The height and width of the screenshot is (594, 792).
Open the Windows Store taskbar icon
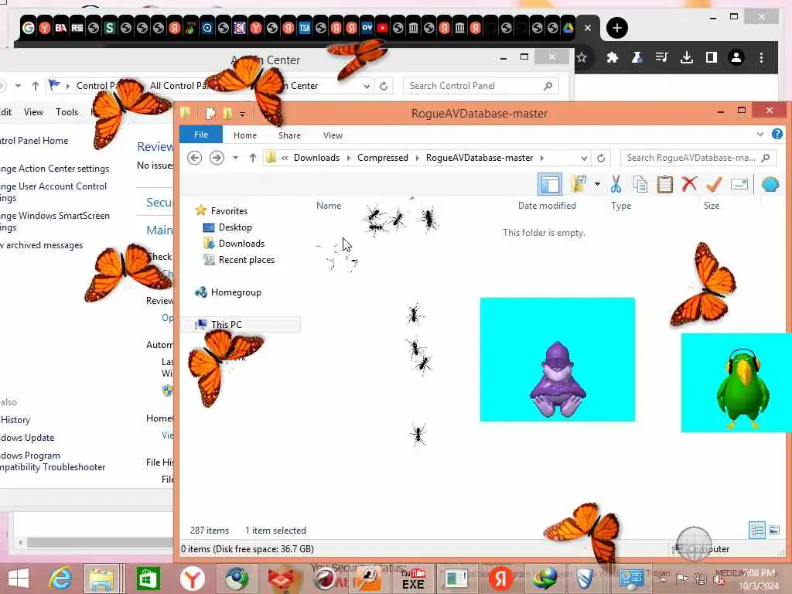pos(148,579)
